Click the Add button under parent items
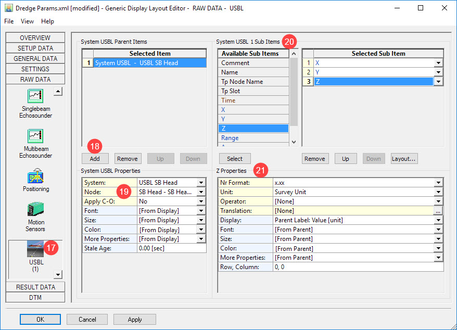457x330 pixels. [95, 159]
